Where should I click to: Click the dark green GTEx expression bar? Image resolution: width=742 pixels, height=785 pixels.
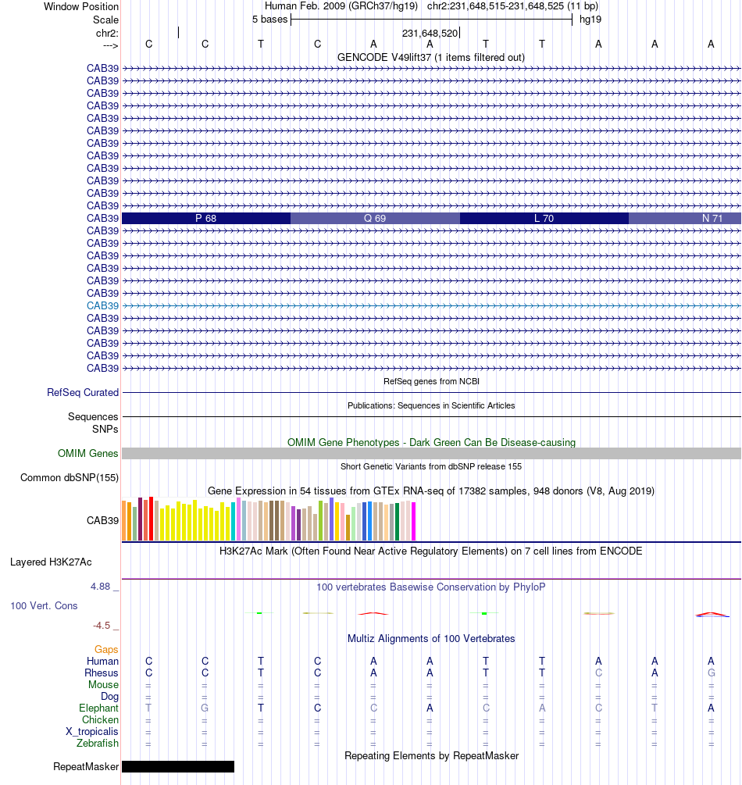click(x=397, y=522)
